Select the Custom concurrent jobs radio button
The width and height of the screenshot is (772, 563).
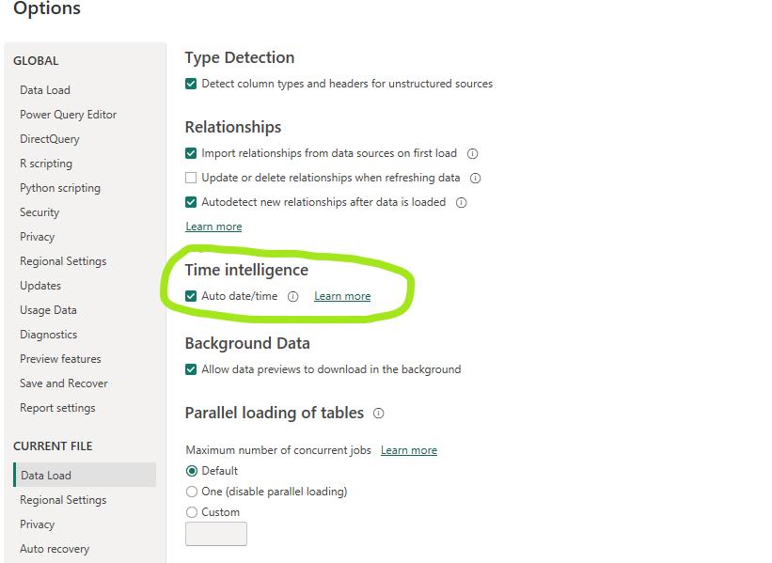coord(192,512)
